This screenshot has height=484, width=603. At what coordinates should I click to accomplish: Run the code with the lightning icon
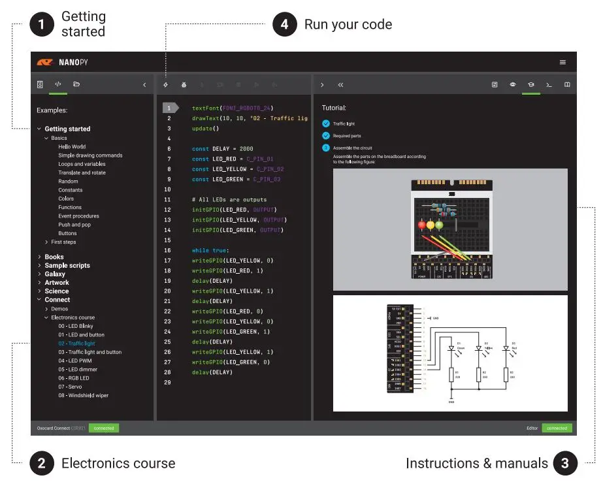click(x=166, y=85)
